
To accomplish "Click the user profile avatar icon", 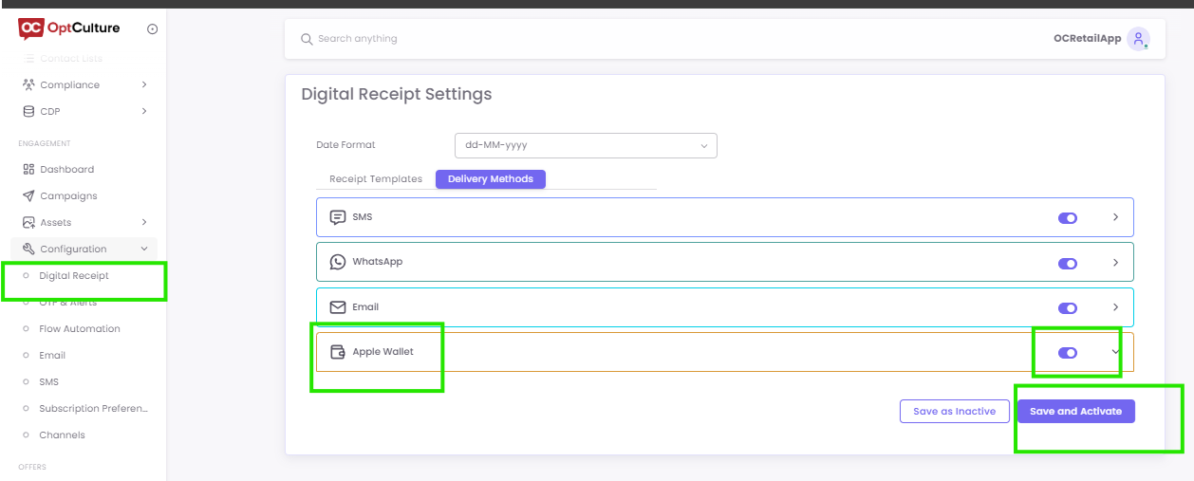I will click(1138, 39).
